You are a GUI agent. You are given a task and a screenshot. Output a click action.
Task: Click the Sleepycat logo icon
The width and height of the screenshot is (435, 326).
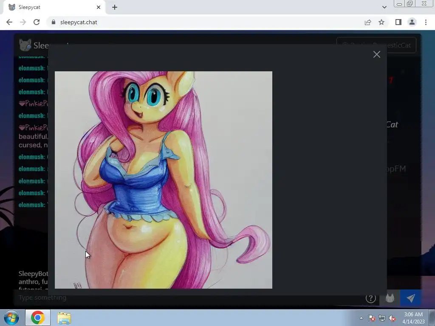click(x=25, y=45)
